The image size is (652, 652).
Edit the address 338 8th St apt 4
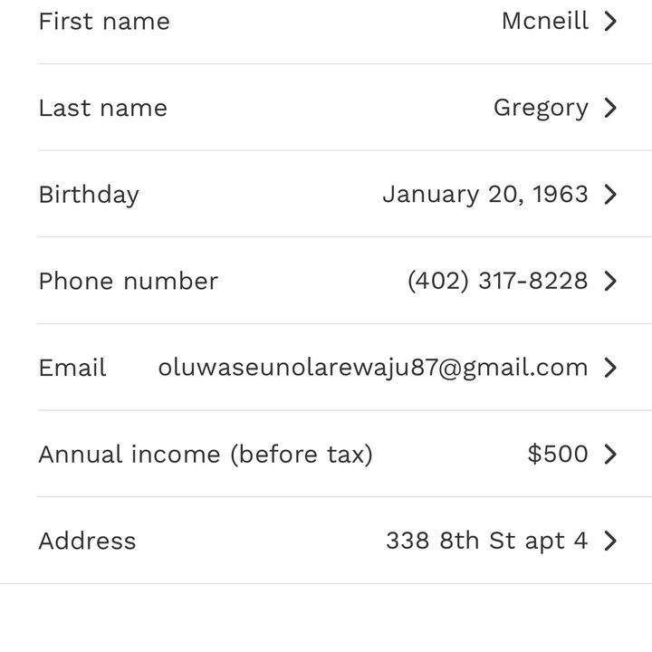[x=486, y=541]
